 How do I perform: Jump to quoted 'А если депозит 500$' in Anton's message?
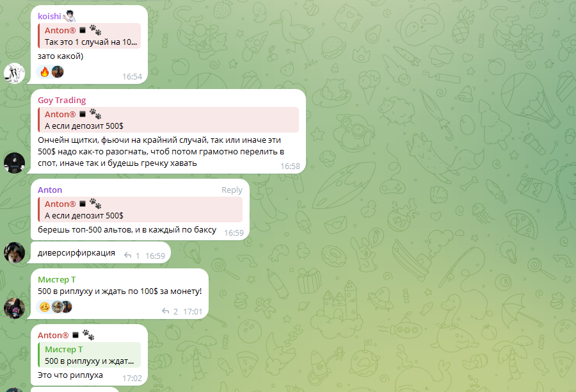tap(140, 209)
